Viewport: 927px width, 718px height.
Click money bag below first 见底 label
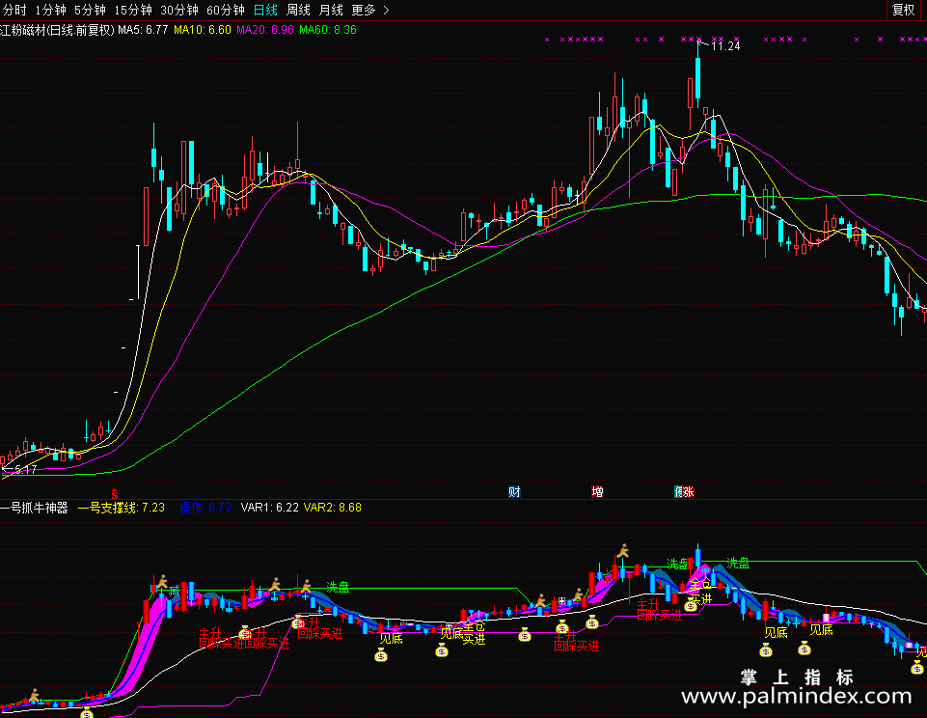coord(381,654)
